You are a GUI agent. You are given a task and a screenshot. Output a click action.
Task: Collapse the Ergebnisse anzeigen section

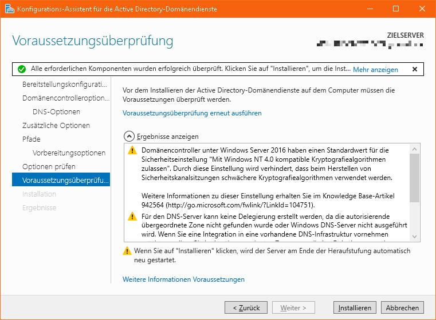pos(129,137)
